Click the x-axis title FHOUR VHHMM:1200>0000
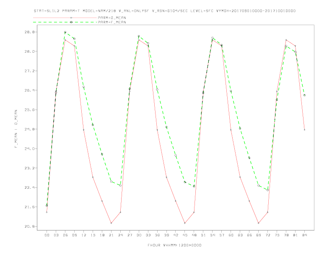This screenshot has height=256, width=332. (174, 245)
